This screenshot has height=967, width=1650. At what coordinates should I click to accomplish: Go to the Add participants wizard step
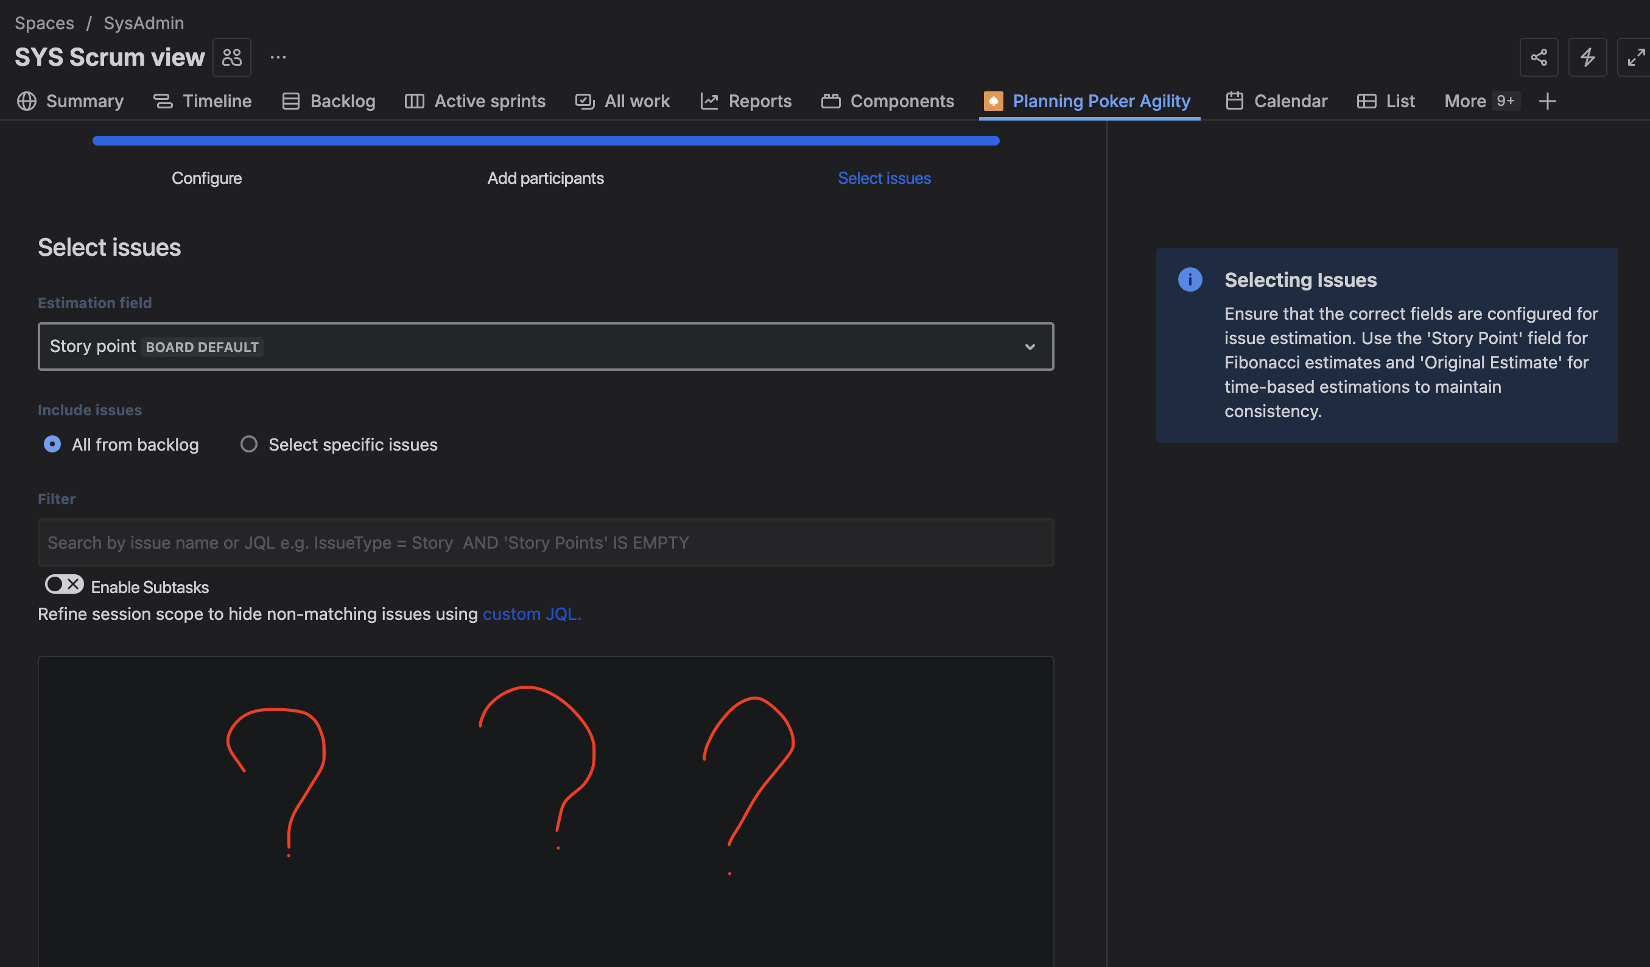tap(546, 178)
